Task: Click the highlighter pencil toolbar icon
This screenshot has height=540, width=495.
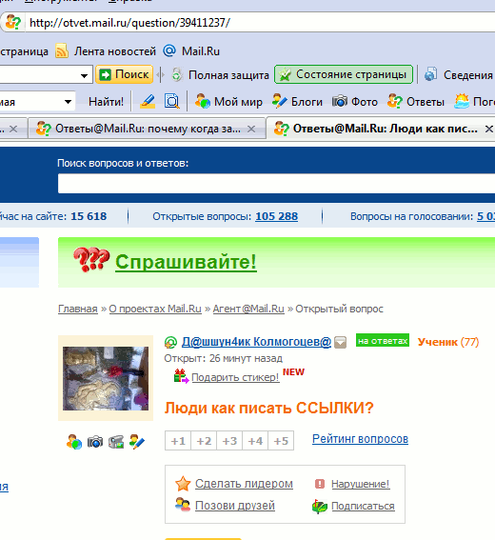Action: coord(148,102)
